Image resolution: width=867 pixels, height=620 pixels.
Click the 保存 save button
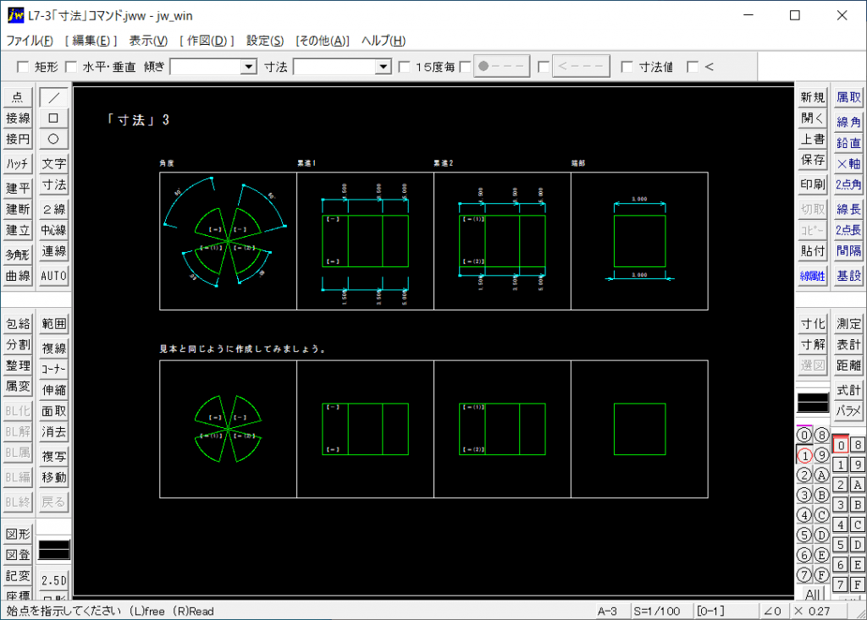813,160
